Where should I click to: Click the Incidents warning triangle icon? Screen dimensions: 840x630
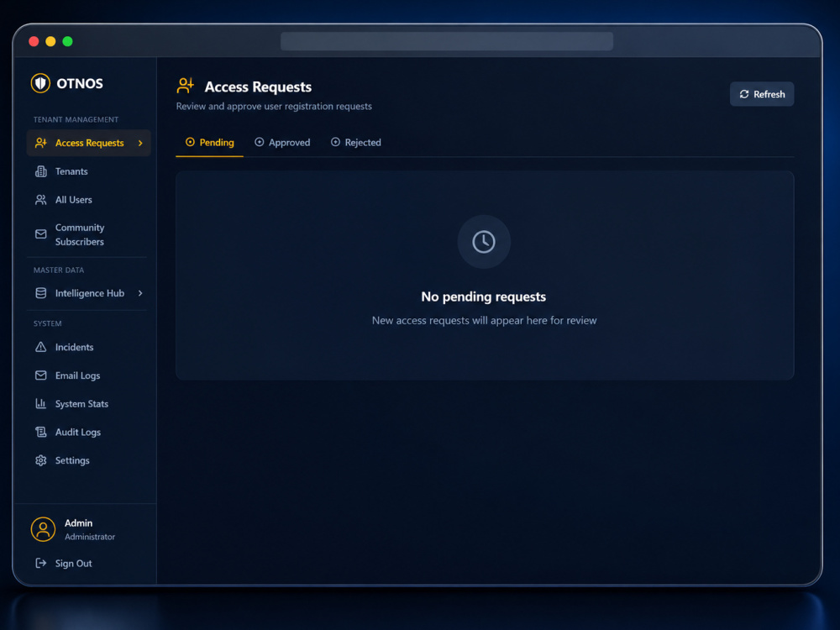click(x=40, y=347)
